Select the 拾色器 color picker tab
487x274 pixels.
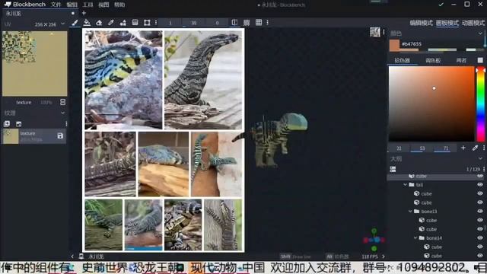(x=403, y=60)
